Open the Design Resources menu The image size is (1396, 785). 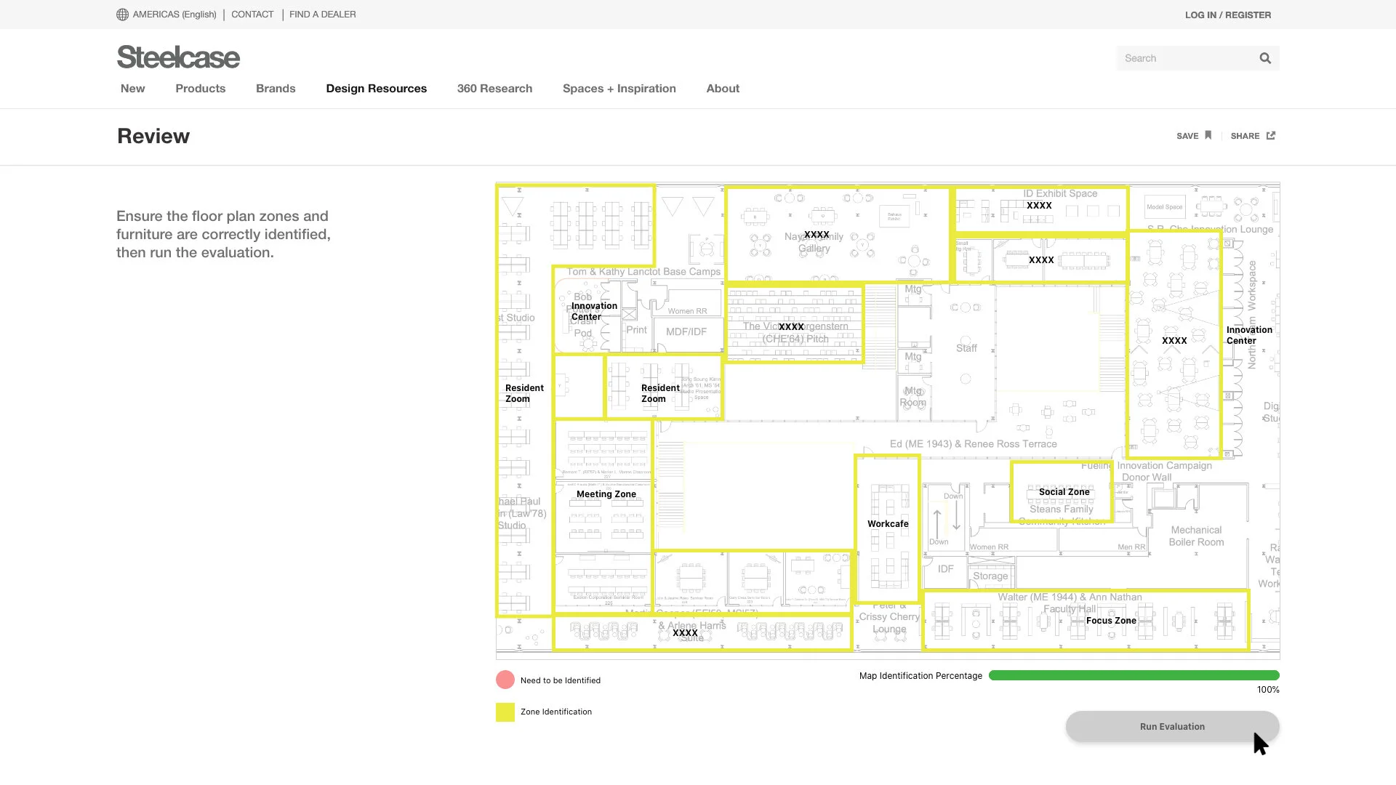[x=376, y=89]
